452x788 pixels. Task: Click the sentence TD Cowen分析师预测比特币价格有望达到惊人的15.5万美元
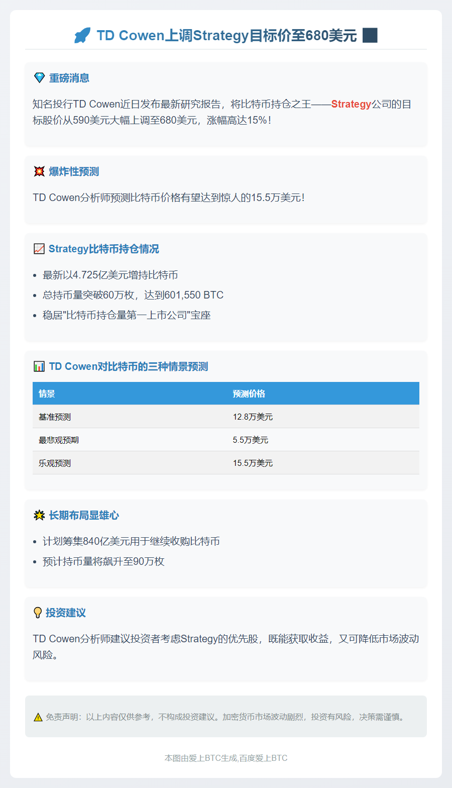pos(169,198)
